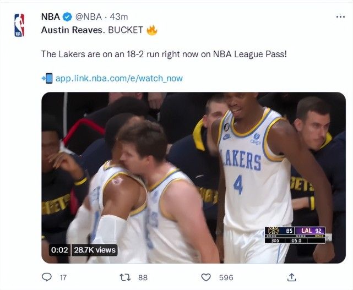Like the tweet with heart icon
The height and width of the screenshot is (290, 353).
(x=206, y=277)
